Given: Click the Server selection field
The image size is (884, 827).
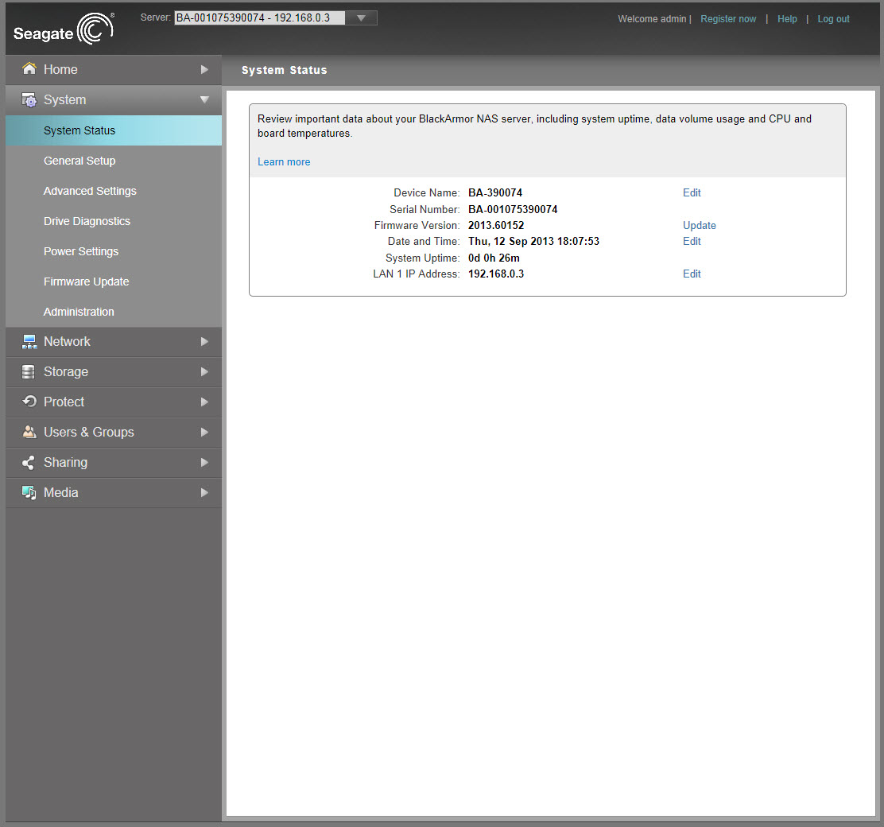Looking at the screenshot, I should tap(260, 18).
